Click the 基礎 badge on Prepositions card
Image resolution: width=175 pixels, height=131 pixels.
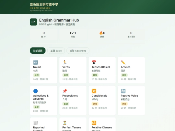click(66, 104)
